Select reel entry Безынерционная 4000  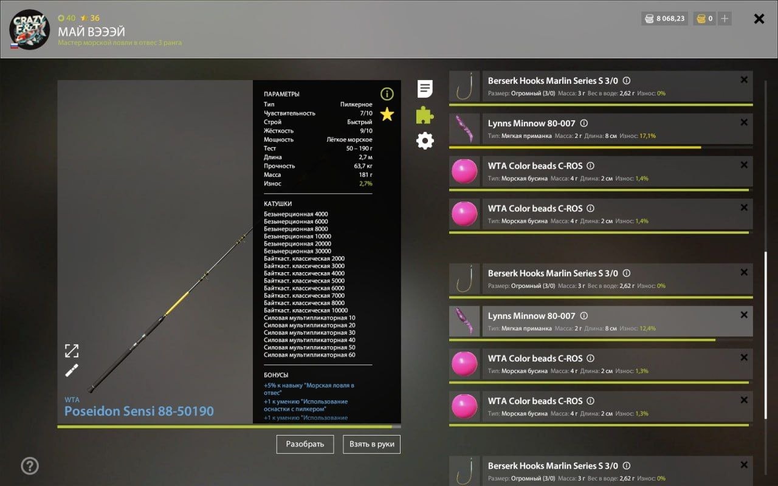coord(295,214)
